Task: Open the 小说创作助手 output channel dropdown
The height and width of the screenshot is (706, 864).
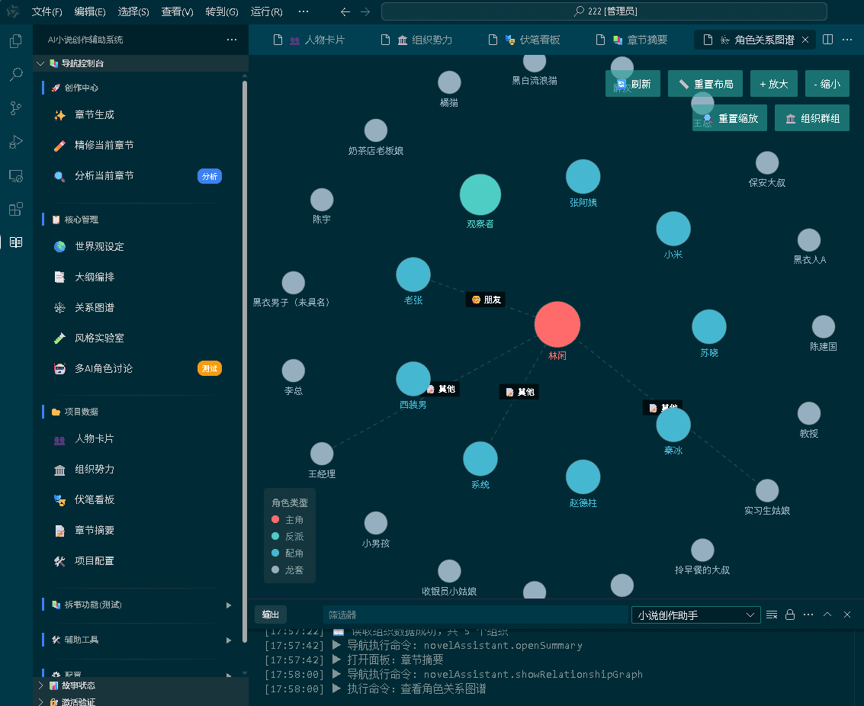Action: point(695,614)
